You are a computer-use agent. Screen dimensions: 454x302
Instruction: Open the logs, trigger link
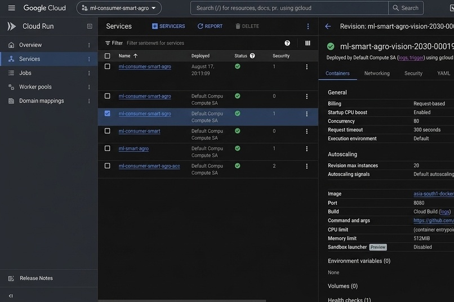[411, 57]
